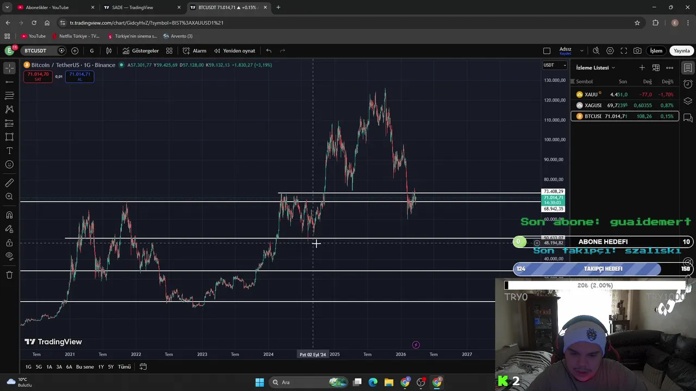Open the forecasting and measurement tools
The image size is (696, 391).
click(x=9, y=123)
